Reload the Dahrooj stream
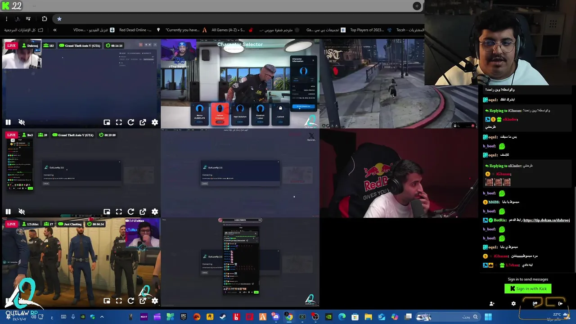The image size is (576, 324). [130, 122]
